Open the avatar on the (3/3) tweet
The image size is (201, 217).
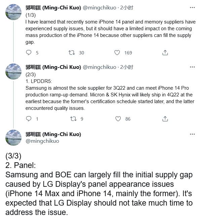[13, 138]
